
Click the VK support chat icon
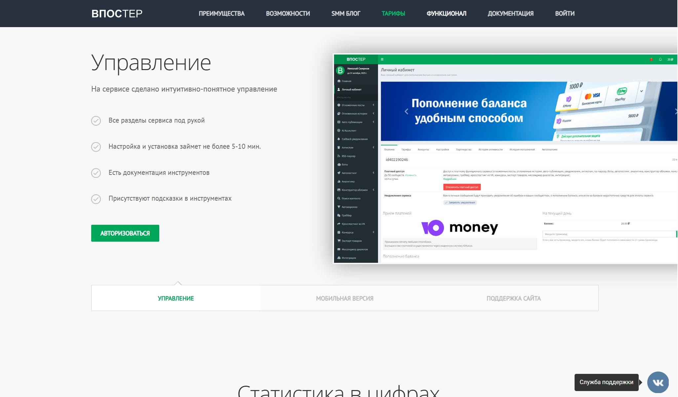tap(658, 382)
